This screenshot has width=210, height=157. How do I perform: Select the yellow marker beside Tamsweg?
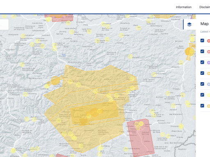pos(34,119)
